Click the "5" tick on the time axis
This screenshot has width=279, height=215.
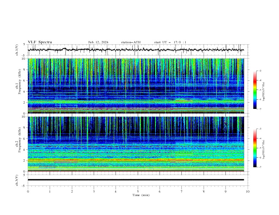click(x=138, y=191)
